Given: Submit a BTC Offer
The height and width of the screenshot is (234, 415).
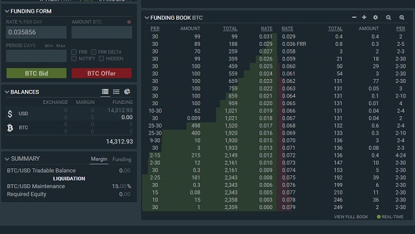Looking at the screenshot, I should (x=102, y=73).
